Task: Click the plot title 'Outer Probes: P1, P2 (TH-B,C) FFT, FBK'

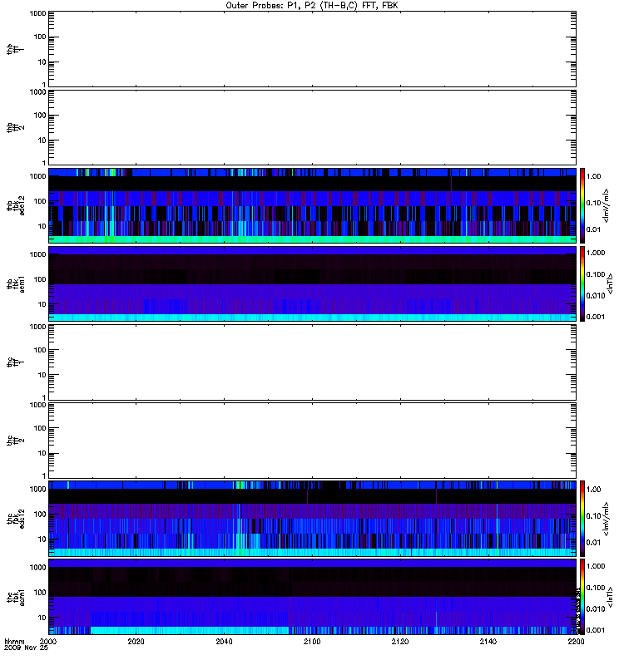Action: pyautogui.click(x=312, y=6)
